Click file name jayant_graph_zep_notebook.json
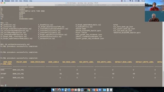164x92 pixels. click(x=90, y=39)
